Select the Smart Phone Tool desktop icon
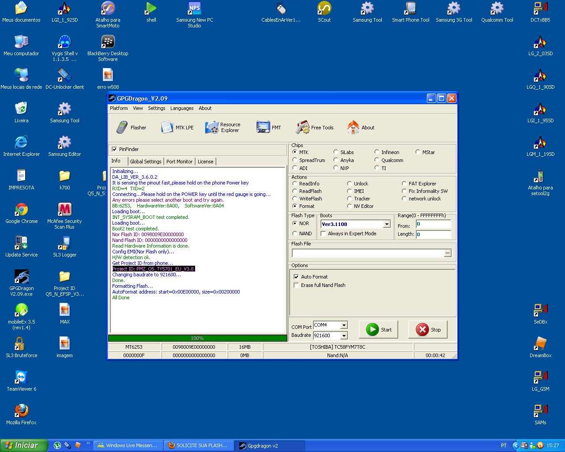The height and width of the screenshot is (452, 565). pos(411,12)
